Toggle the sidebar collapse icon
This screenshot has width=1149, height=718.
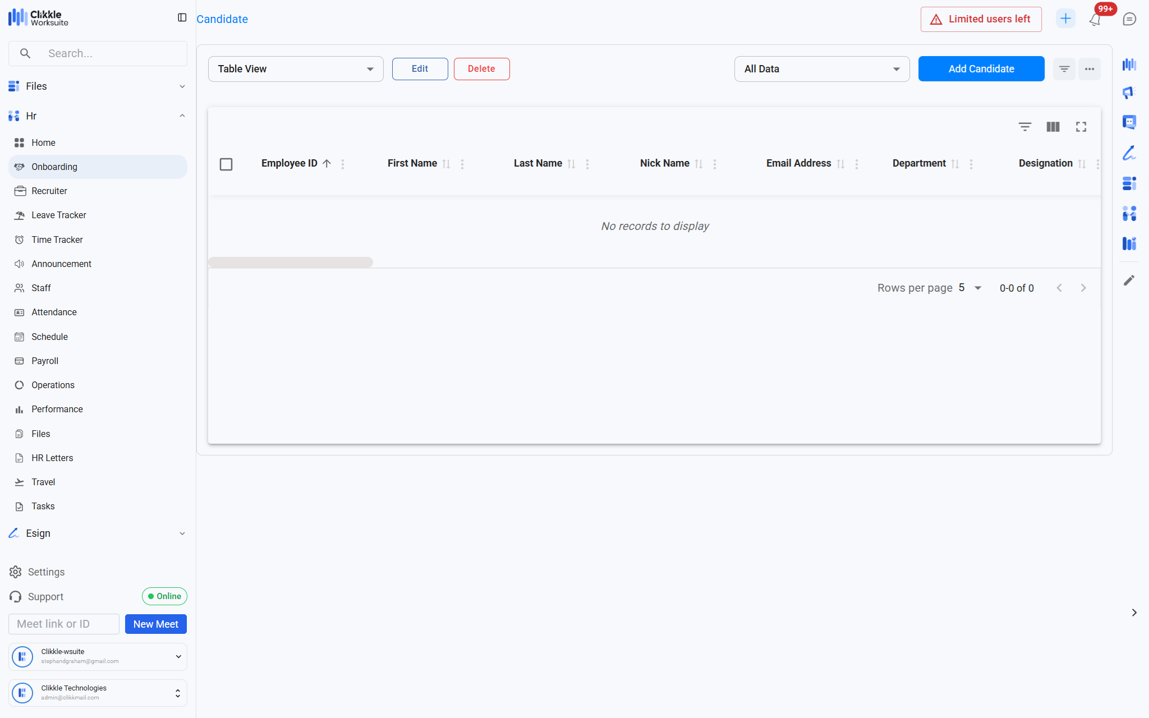tap(182, 17)
